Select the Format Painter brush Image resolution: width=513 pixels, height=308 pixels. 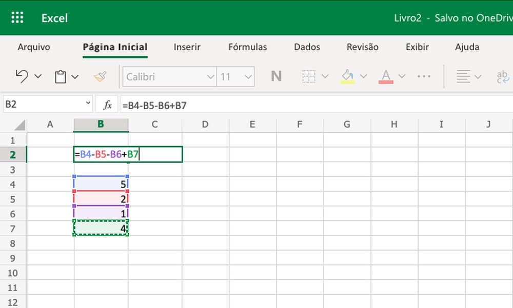pos(101,75)
